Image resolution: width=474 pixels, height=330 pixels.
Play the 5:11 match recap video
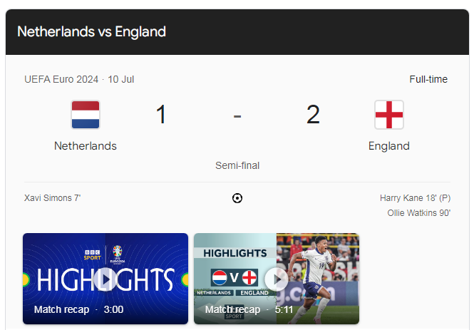pyautogui.click(x=277, y=279)
